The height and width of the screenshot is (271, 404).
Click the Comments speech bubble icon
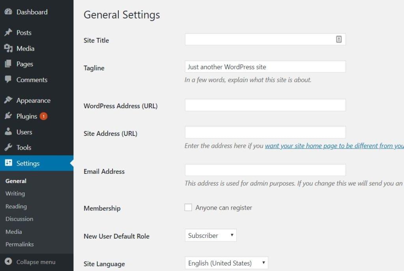pos(8,79)
